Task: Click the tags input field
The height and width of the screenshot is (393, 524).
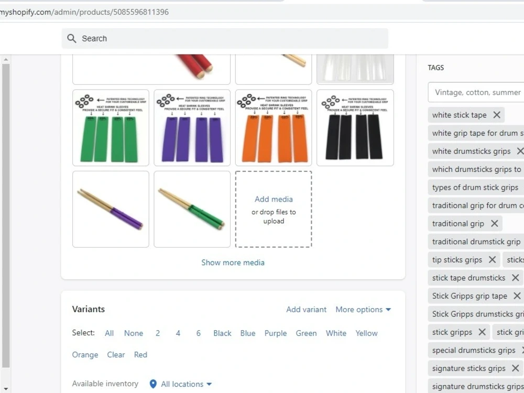Action: [476, 92]
